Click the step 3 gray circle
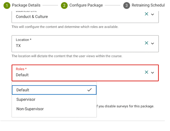The width and height of the screenshot is (170, 131). pos(127,5)
